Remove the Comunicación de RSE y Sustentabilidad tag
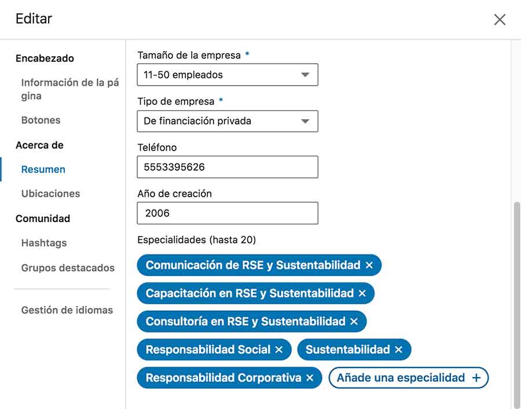This screenshot has height=409, width=521. (x=369, y=266)
